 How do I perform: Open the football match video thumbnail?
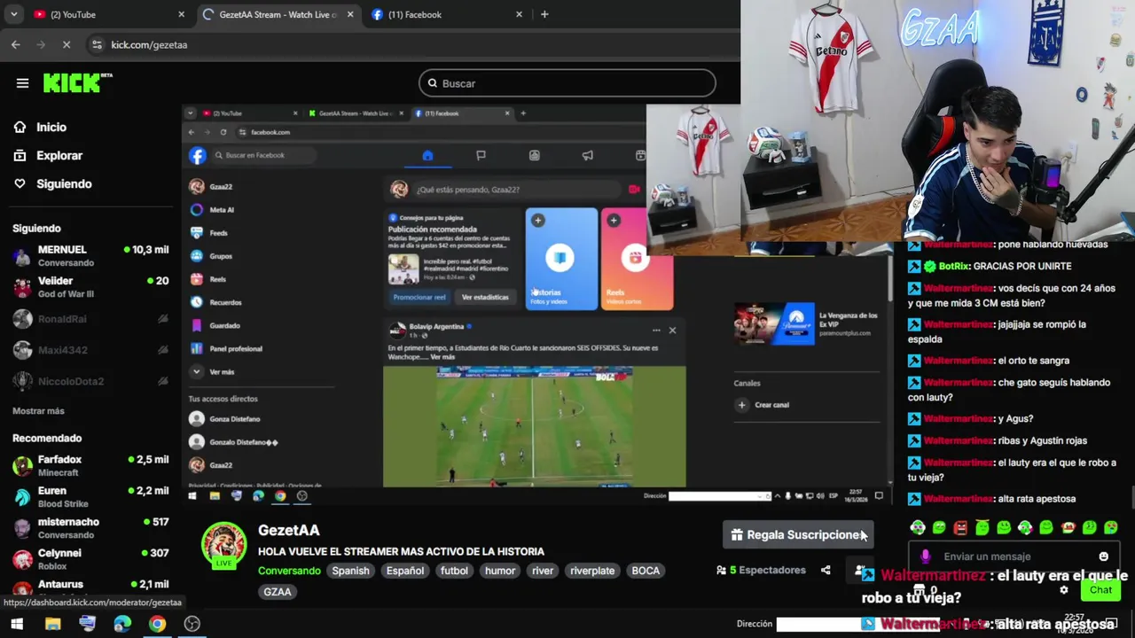534,426
